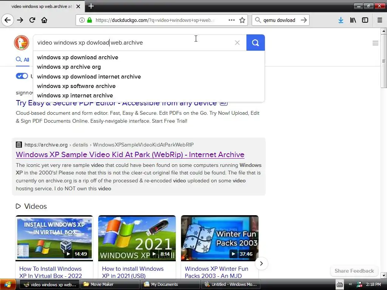Open on-screen keyboard tray icon
Viewport: 387px width, 290px height.
coord(340,285)
